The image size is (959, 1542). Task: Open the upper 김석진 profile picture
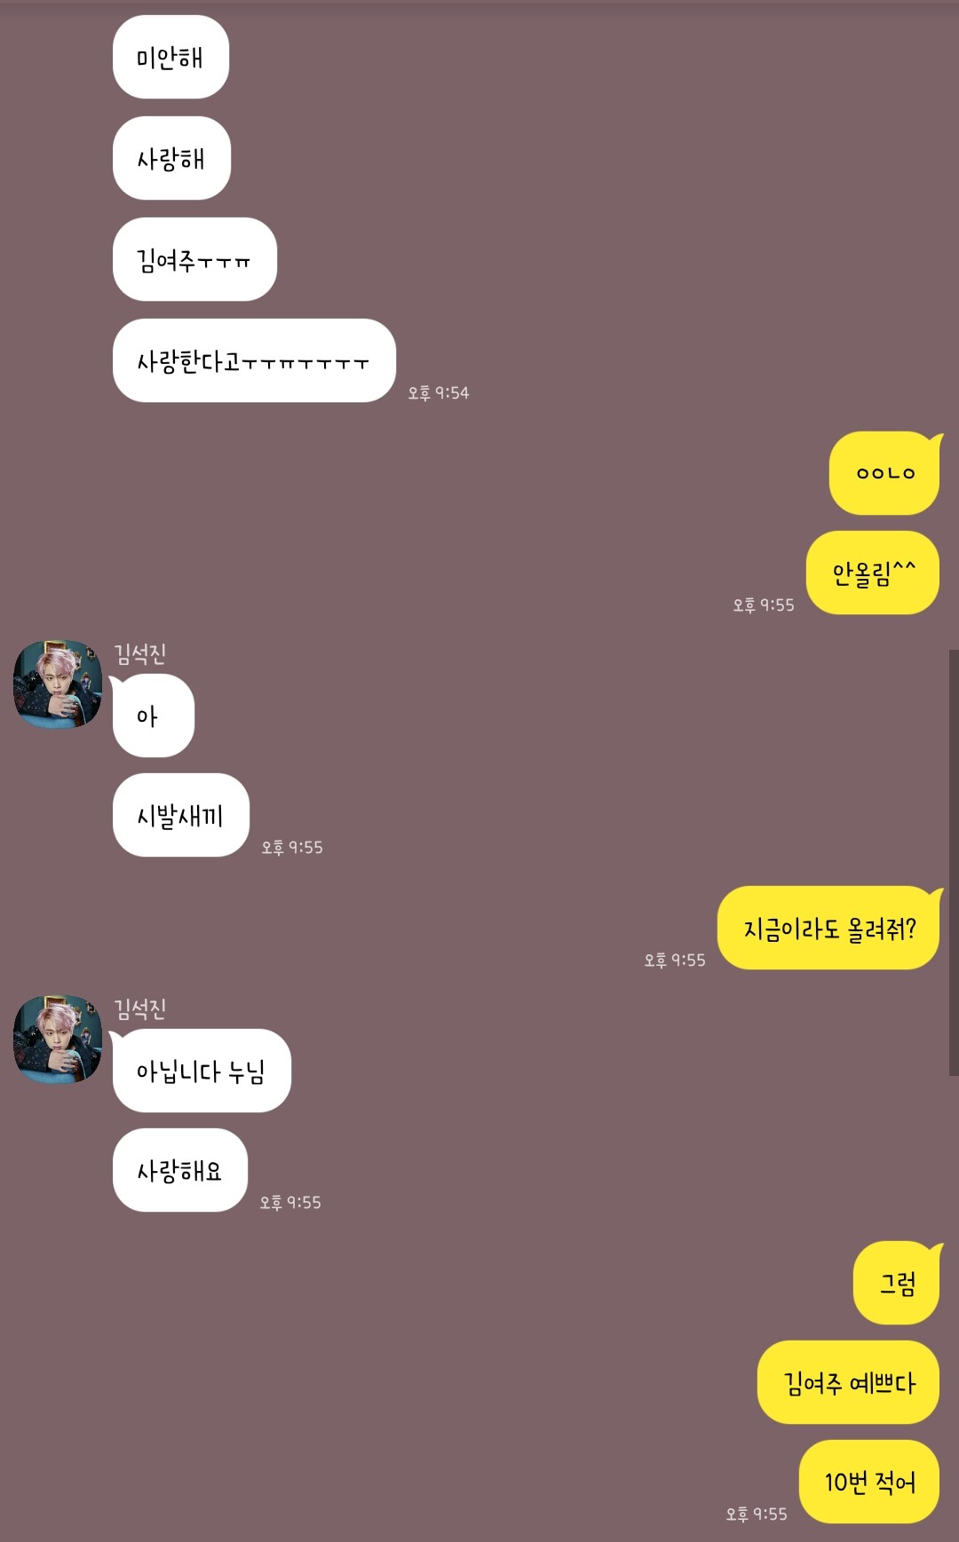pos(58,684)
